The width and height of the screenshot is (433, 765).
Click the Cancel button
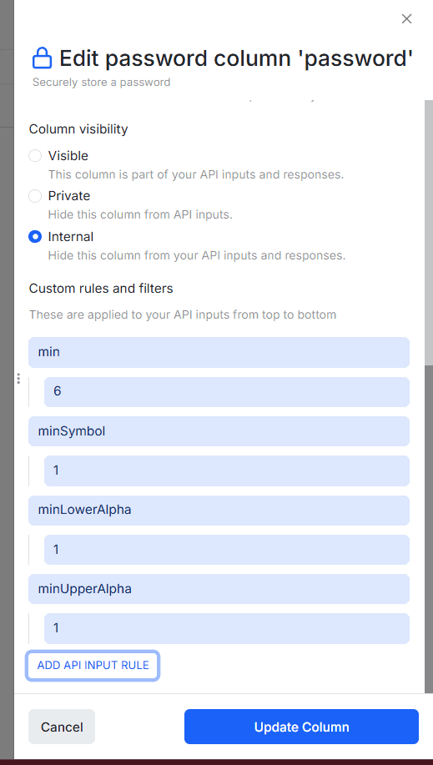point(62,727)
